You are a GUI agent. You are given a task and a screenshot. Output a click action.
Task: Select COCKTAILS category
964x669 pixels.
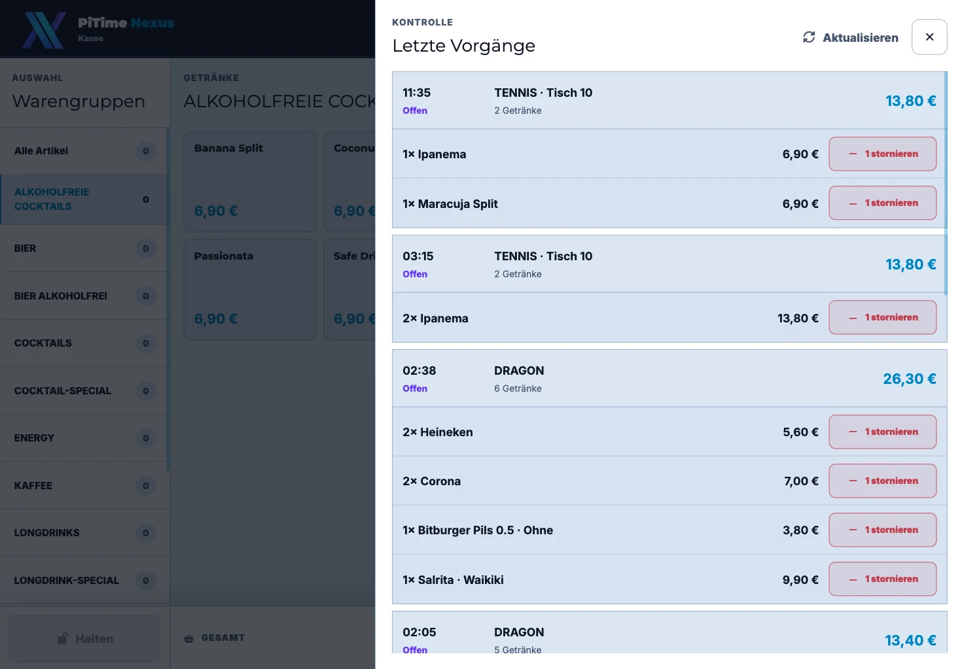tap(84, 343)
